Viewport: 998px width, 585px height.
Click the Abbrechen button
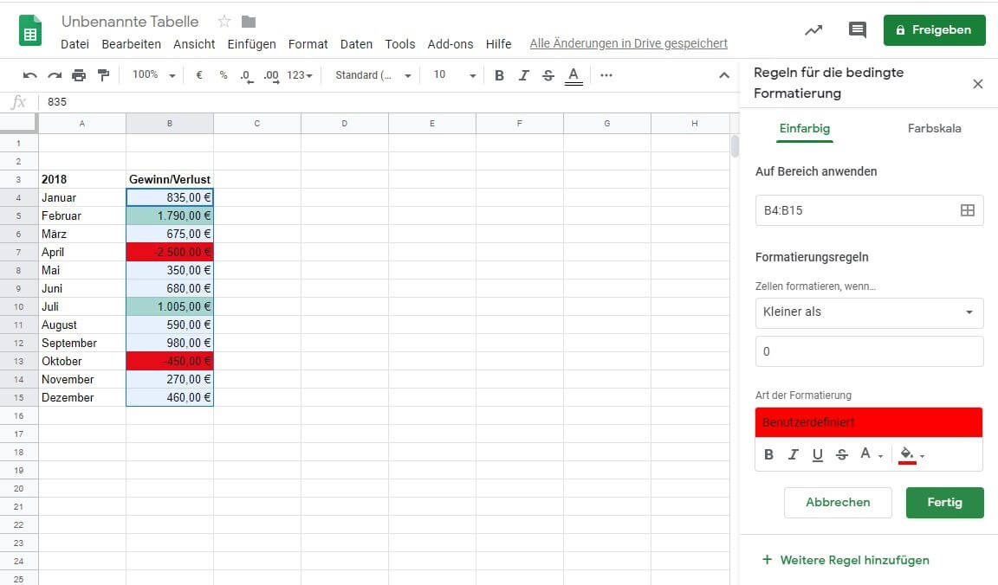pos(838,502)
